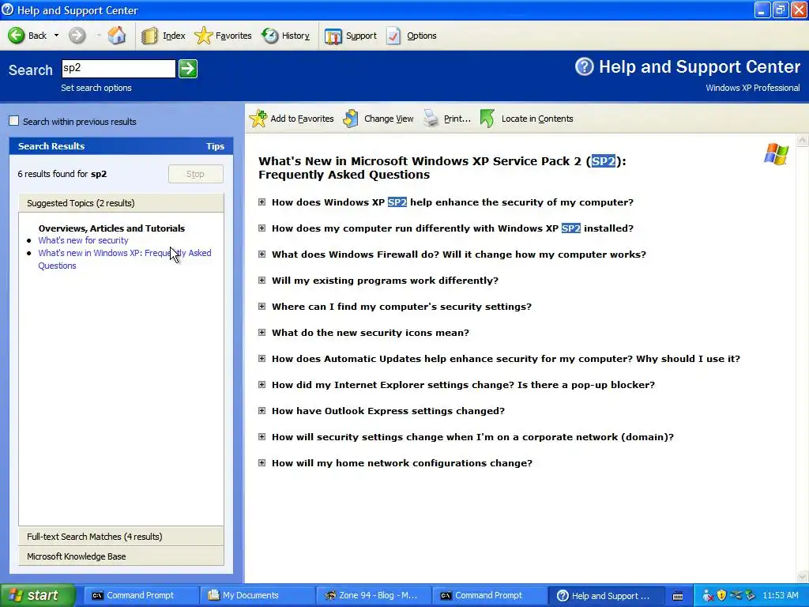Screen dimensions: 809x607
Task: Click the title bar Help and Support icon
Action: tap(7, 10)
